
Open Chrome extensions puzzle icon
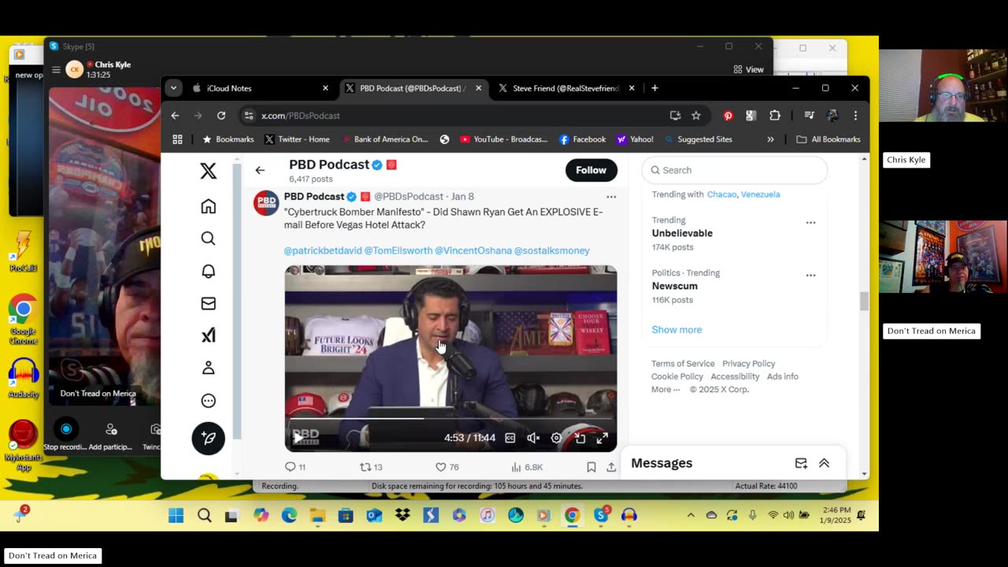(x=775, y=116)
